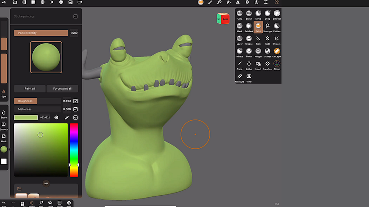Select the Smooth tool in the tool grid
The width and height of the screenshot is (369, 207).
pyautogui.click(x=277, y=15)
